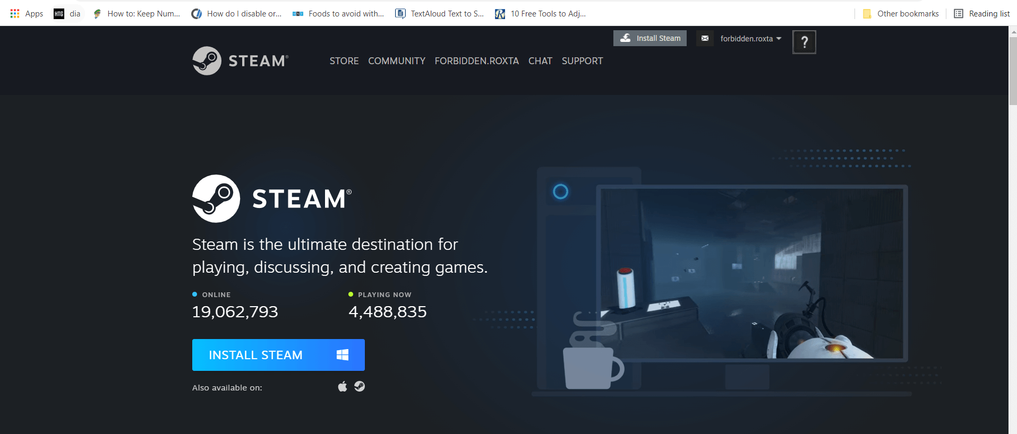Open the 'dia' HTG bookmark
1017x434 pixels.
tap(67, 14)
